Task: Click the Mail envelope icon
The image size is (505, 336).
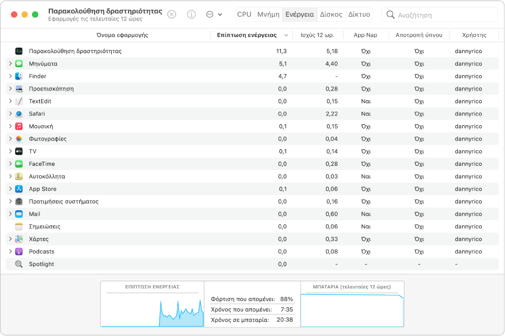Action: [x=19, y=214]
